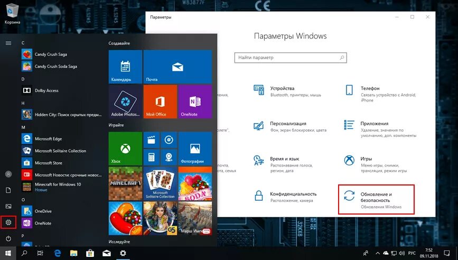Open the Maps small tile
The width and height of the screenshot is (458, 260).
click(169, 157)
